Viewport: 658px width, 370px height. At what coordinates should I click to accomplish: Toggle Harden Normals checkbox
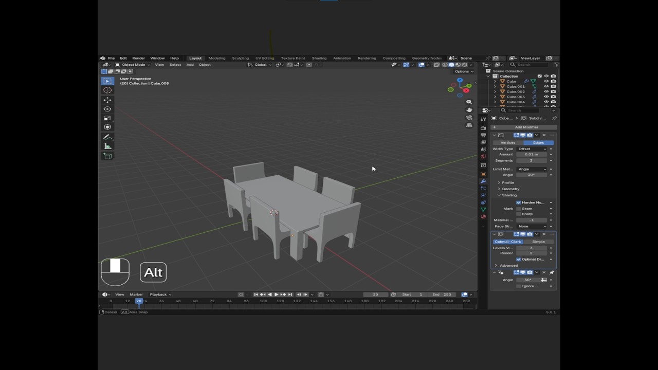(518, 202)
